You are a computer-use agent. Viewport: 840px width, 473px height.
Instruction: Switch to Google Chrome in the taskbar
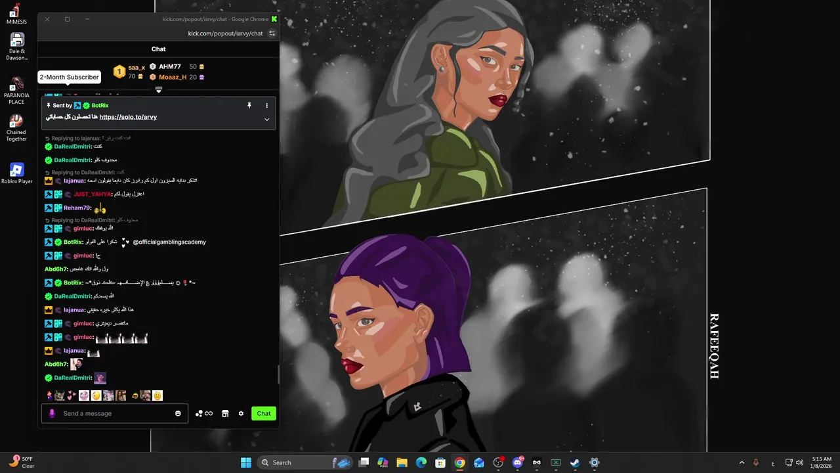click(x=459, y=462)
